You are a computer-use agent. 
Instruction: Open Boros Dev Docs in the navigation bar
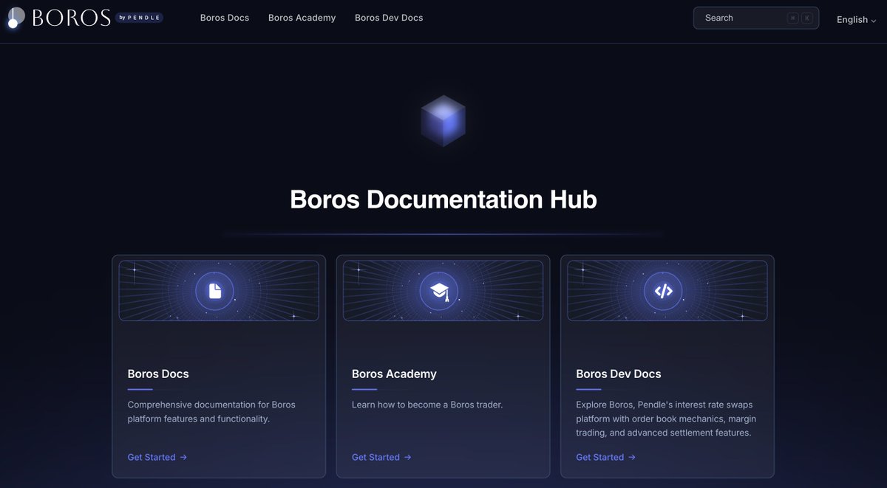pyautogui.click(x=389, y=18)
